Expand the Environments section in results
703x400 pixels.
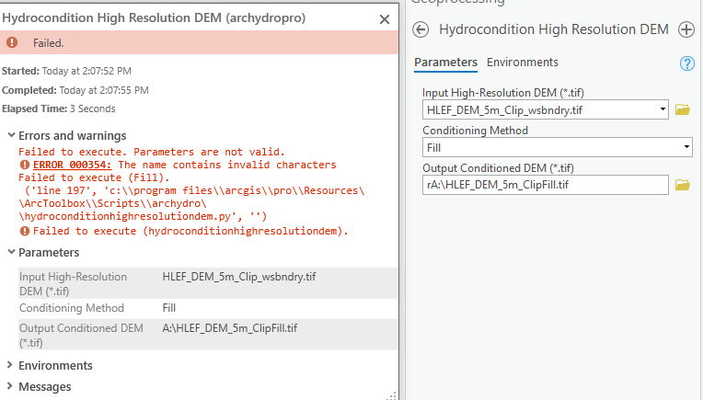(x=9, y=365)
